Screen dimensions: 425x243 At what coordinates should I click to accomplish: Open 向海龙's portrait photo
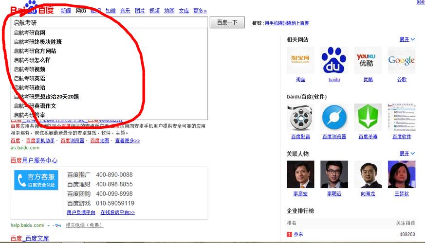pos(368,174)
